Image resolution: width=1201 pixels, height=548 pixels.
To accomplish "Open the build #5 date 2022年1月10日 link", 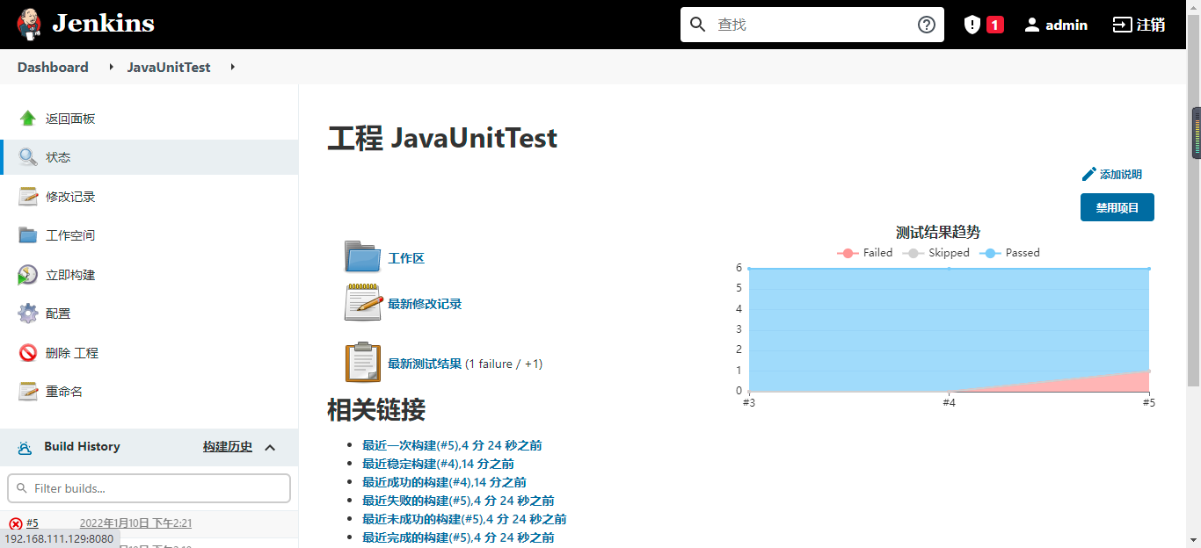I will point(135,523).
